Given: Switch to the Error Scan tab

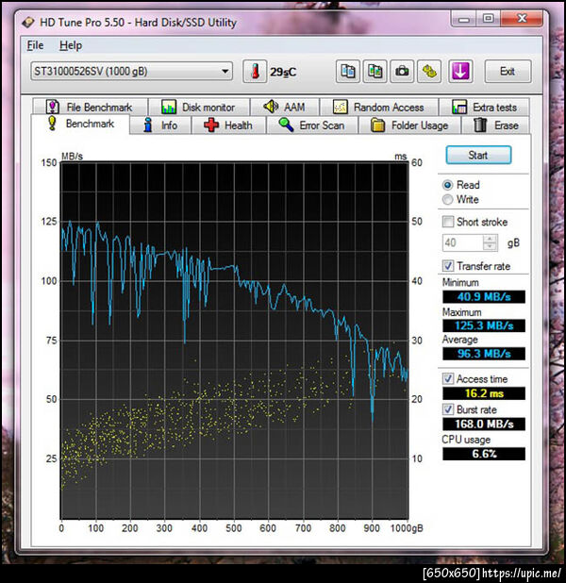Looking at the screenshot, I should tap(312, 125).
